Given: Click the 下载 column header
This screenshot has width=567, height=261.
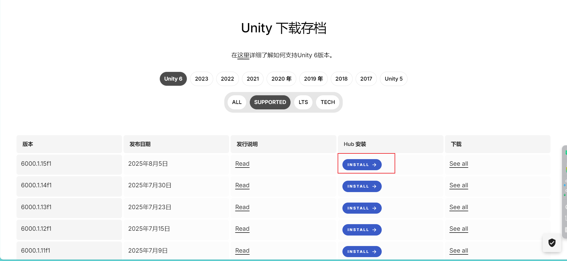Looking at the screenshot, I should [x=498, y=144].
